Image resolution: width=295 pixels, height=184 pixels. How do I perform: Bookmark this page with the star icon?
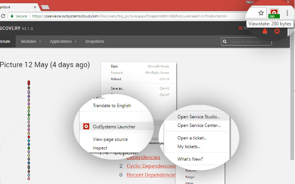coord(261,13)
